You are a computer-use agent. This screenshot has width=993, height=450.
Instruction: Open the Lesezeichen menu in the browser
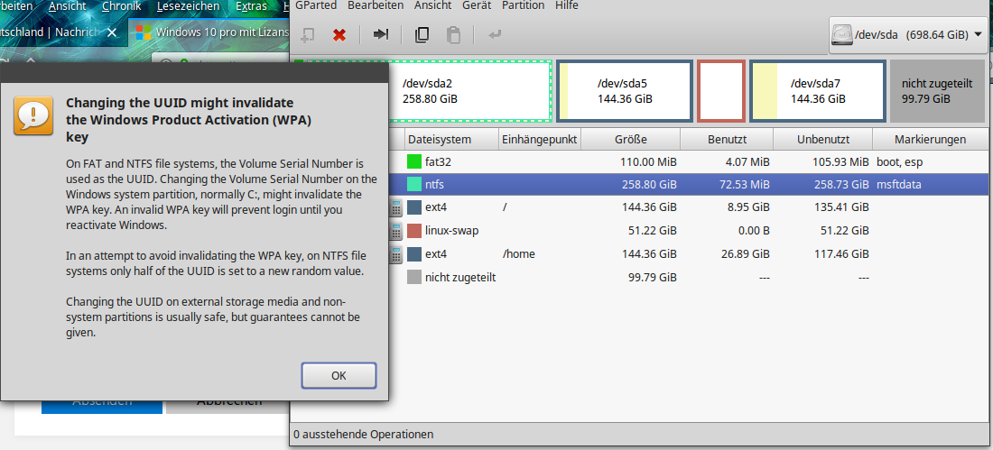(x=189, y=6)
